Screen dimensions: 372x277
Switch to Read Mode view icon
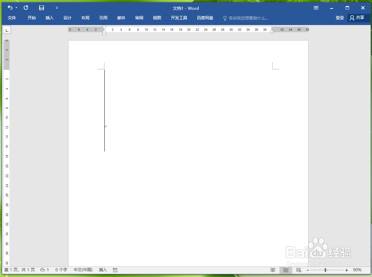point(273,270)
